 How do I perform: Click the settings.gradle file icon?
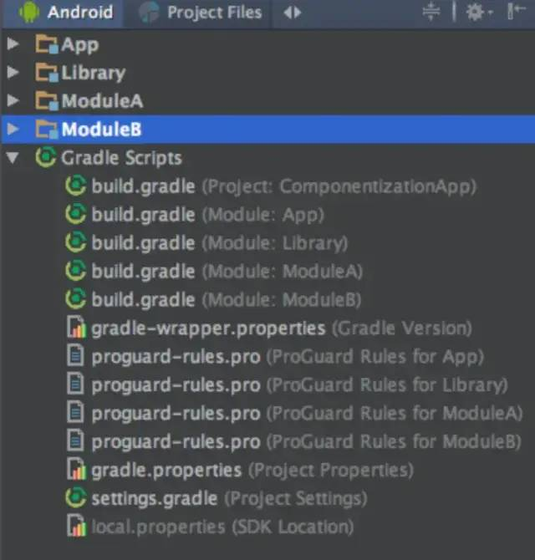pos(76,498)
